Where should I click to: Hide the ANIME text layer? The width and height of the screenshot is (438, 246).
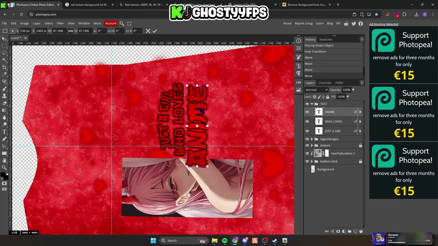[307, 112]
